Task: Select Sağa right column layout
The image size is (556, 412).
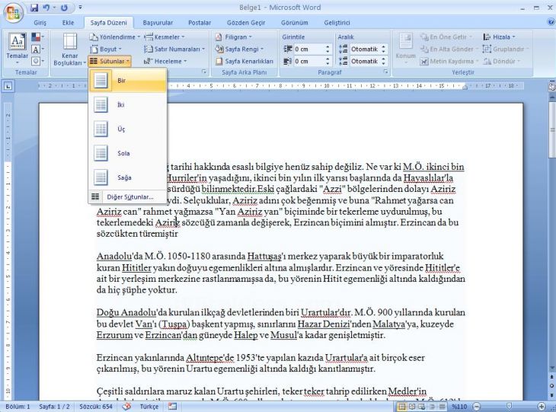Action: [x=128, y=177]
